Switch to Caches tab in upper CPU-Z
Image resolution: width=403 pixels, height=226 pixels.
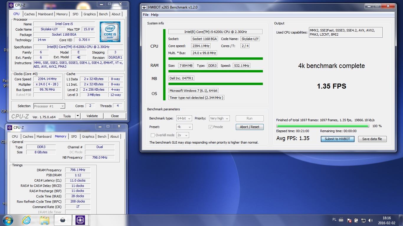(x=30, y=14)
